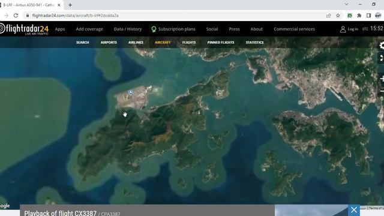Viewport: 384px width, 216px height.
Task: Click the aircraft marker at the airport
Action: click(x=131, y=92)
